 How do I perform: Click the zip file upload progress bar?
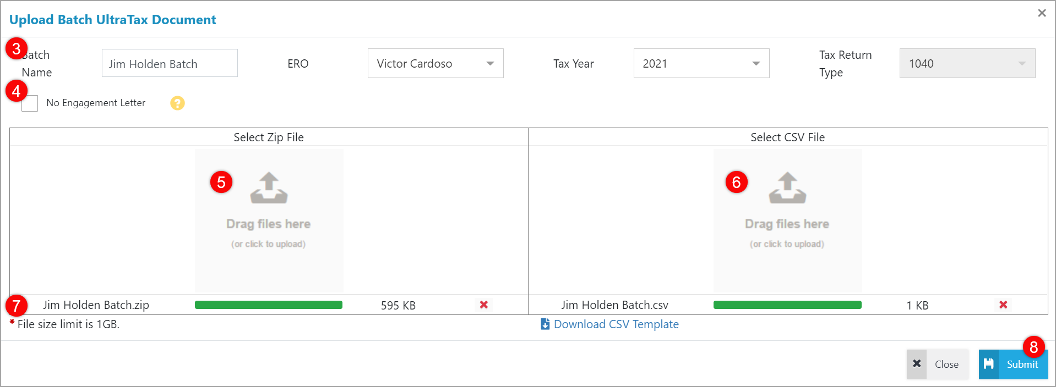tap(268, 305)
